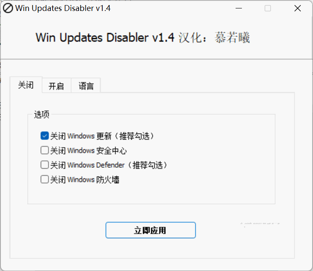Uncheck the 关闭 Windows 更新 checkbox
Screen dimensions: 313x271
pos(45,136)
